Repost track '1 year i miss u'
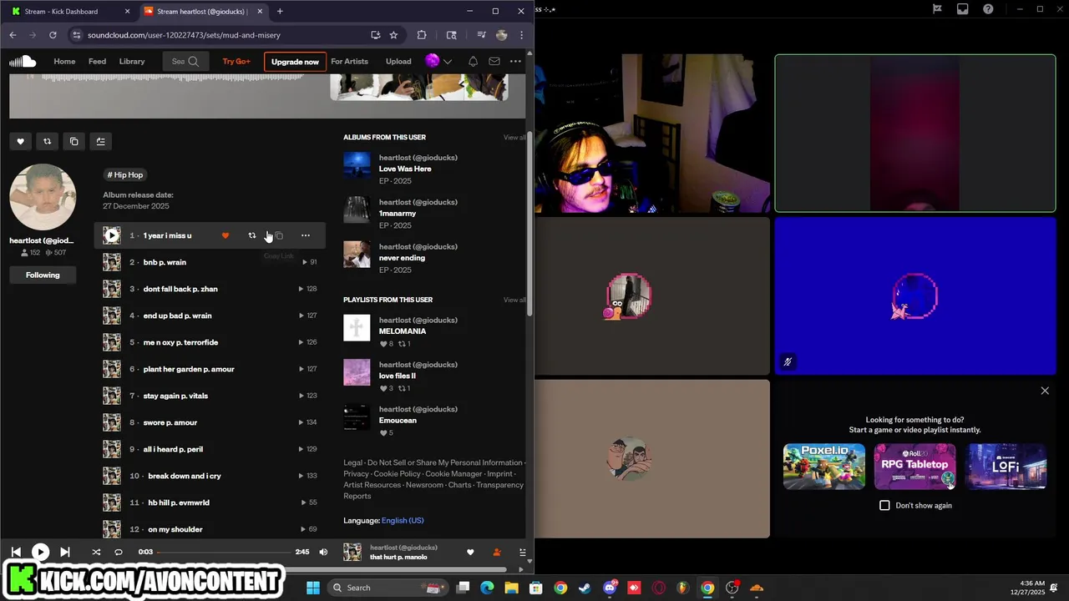Viewport: 1069px width, 601px height. tap(251, 235)
